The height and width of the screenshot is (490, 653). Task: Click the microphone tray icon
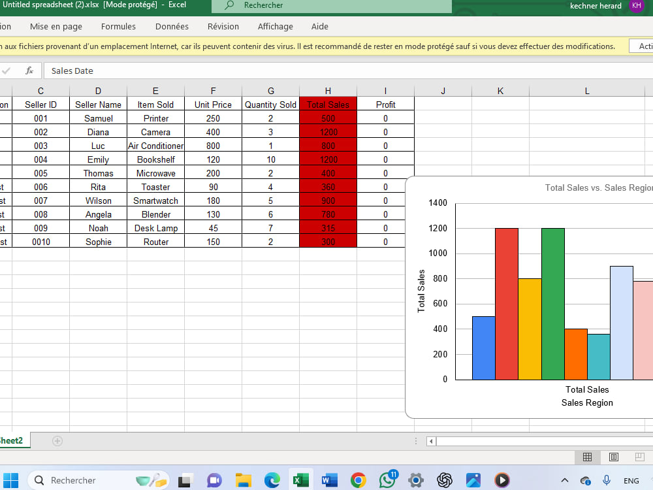coord(607,480)
